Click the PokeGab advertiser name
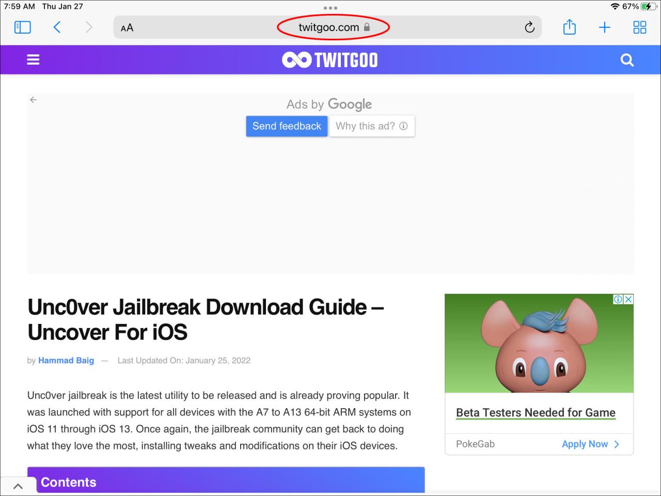 pos(475,444)
